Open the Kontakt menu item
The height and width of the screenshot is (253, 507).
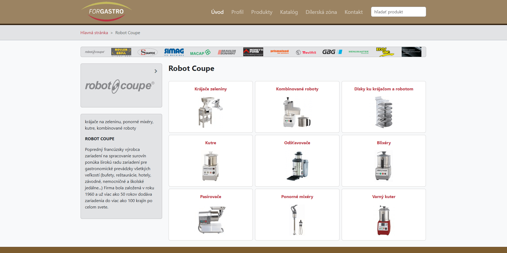[354, 12]
